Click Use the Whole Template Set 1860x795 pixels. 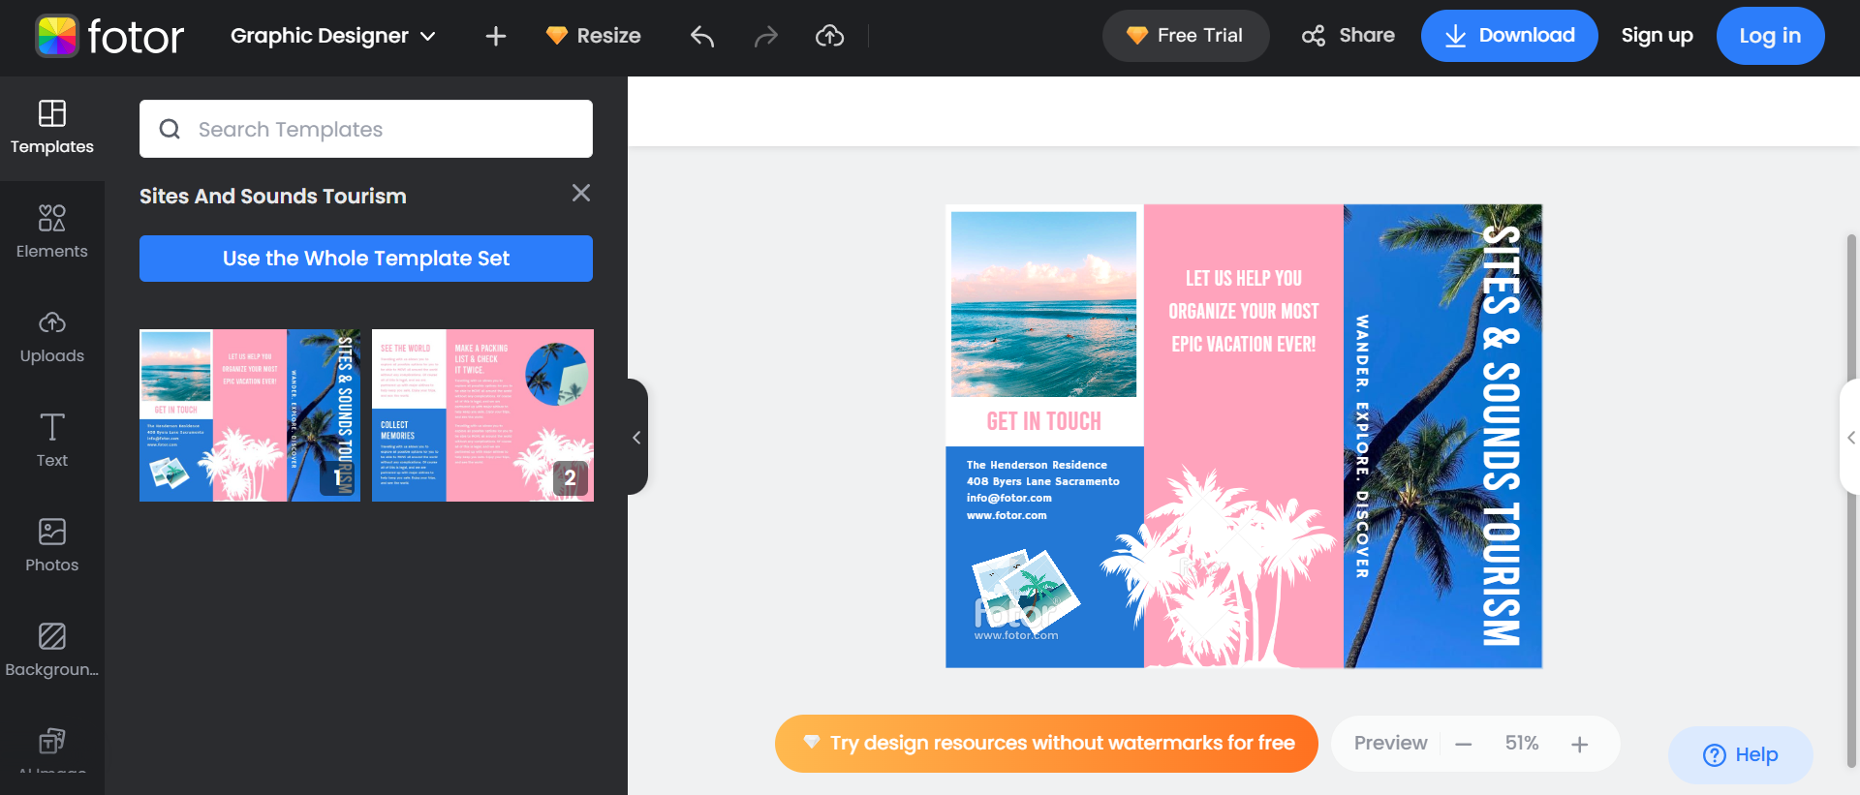tap(366, 259)
